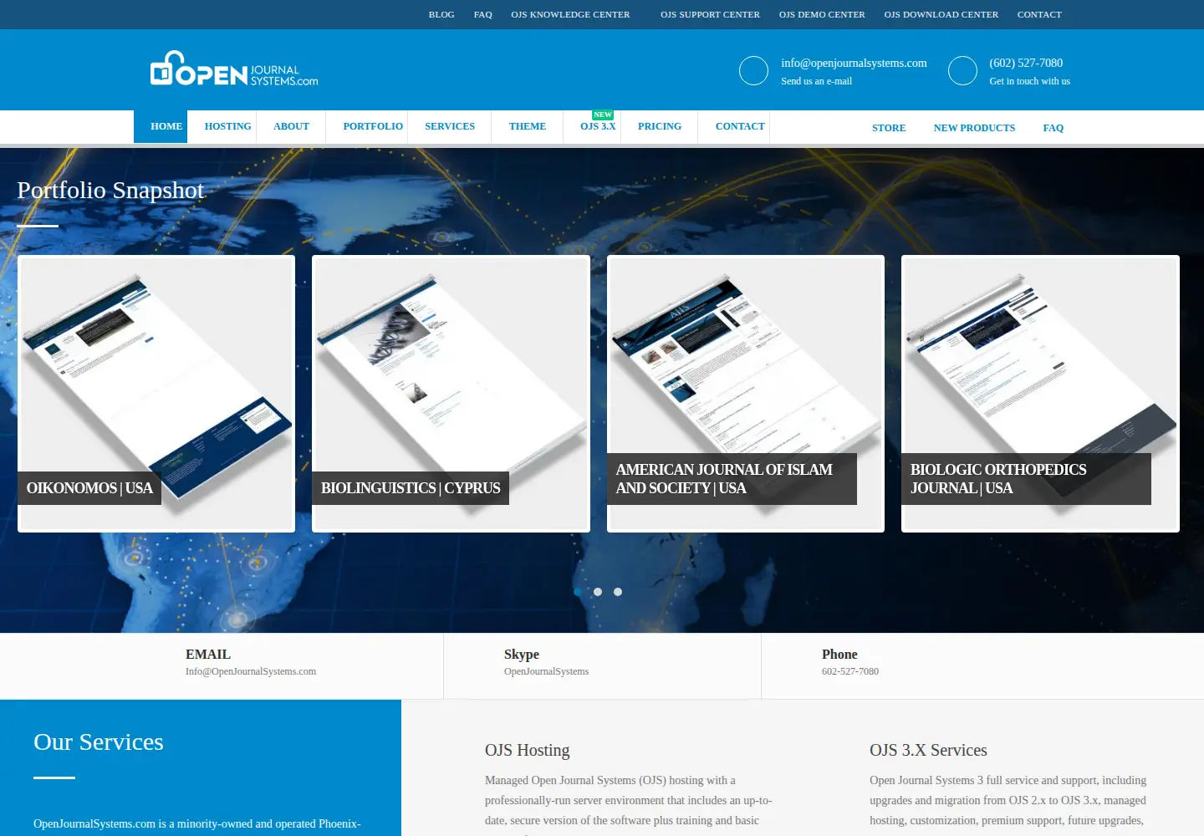This screenshot has width=1204, height=836.
Task: Select the first carousel dot
Action: point(578,592)
